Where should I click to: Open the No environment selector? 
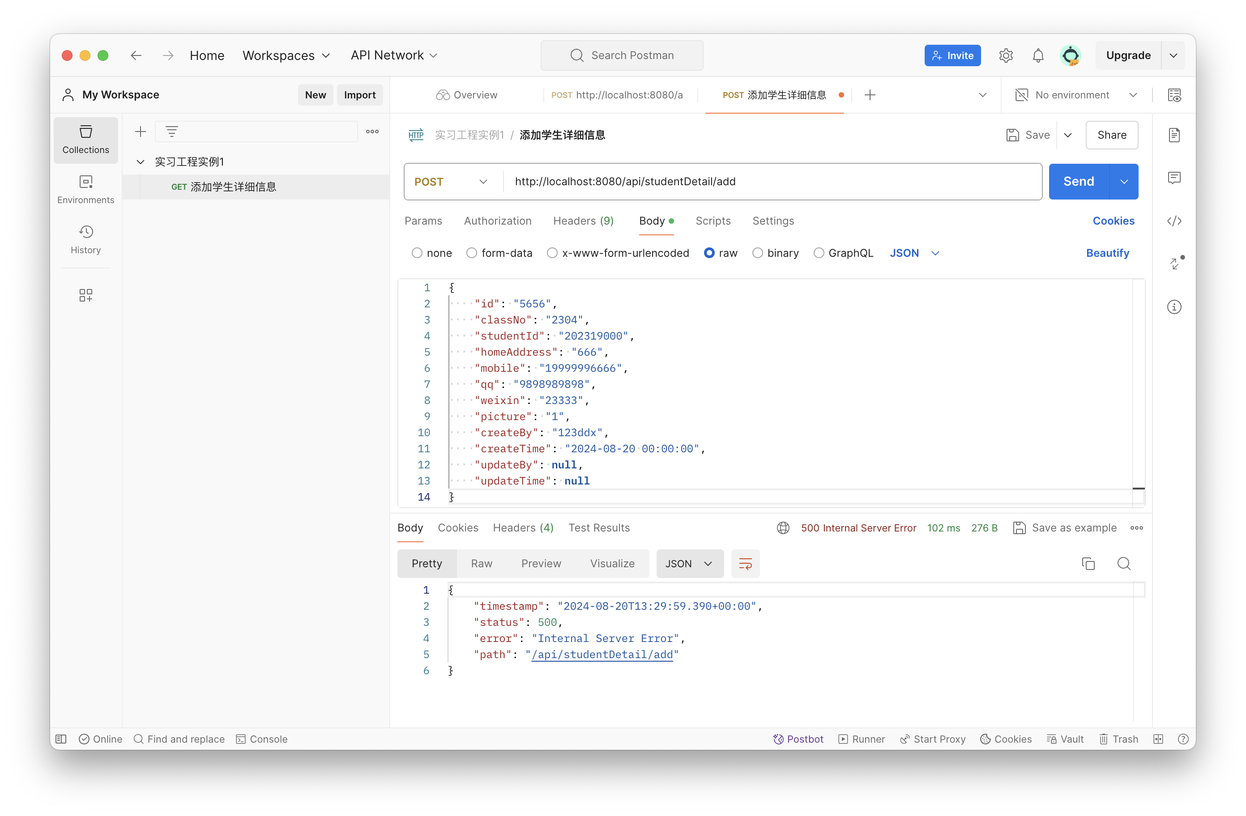tap(1076, 95)
